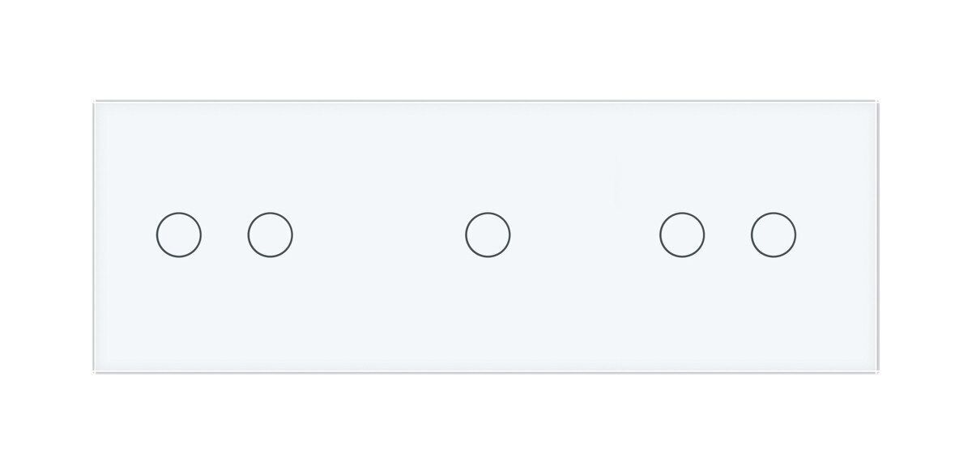The height and width of the screenshot is (474, 972).
Task: Toggle the center circular touch button
Action: [x=488, y=235]
